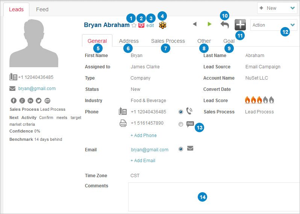Click the + Add Email link
This screenshot has height=214, width=300.
point(143,161)
